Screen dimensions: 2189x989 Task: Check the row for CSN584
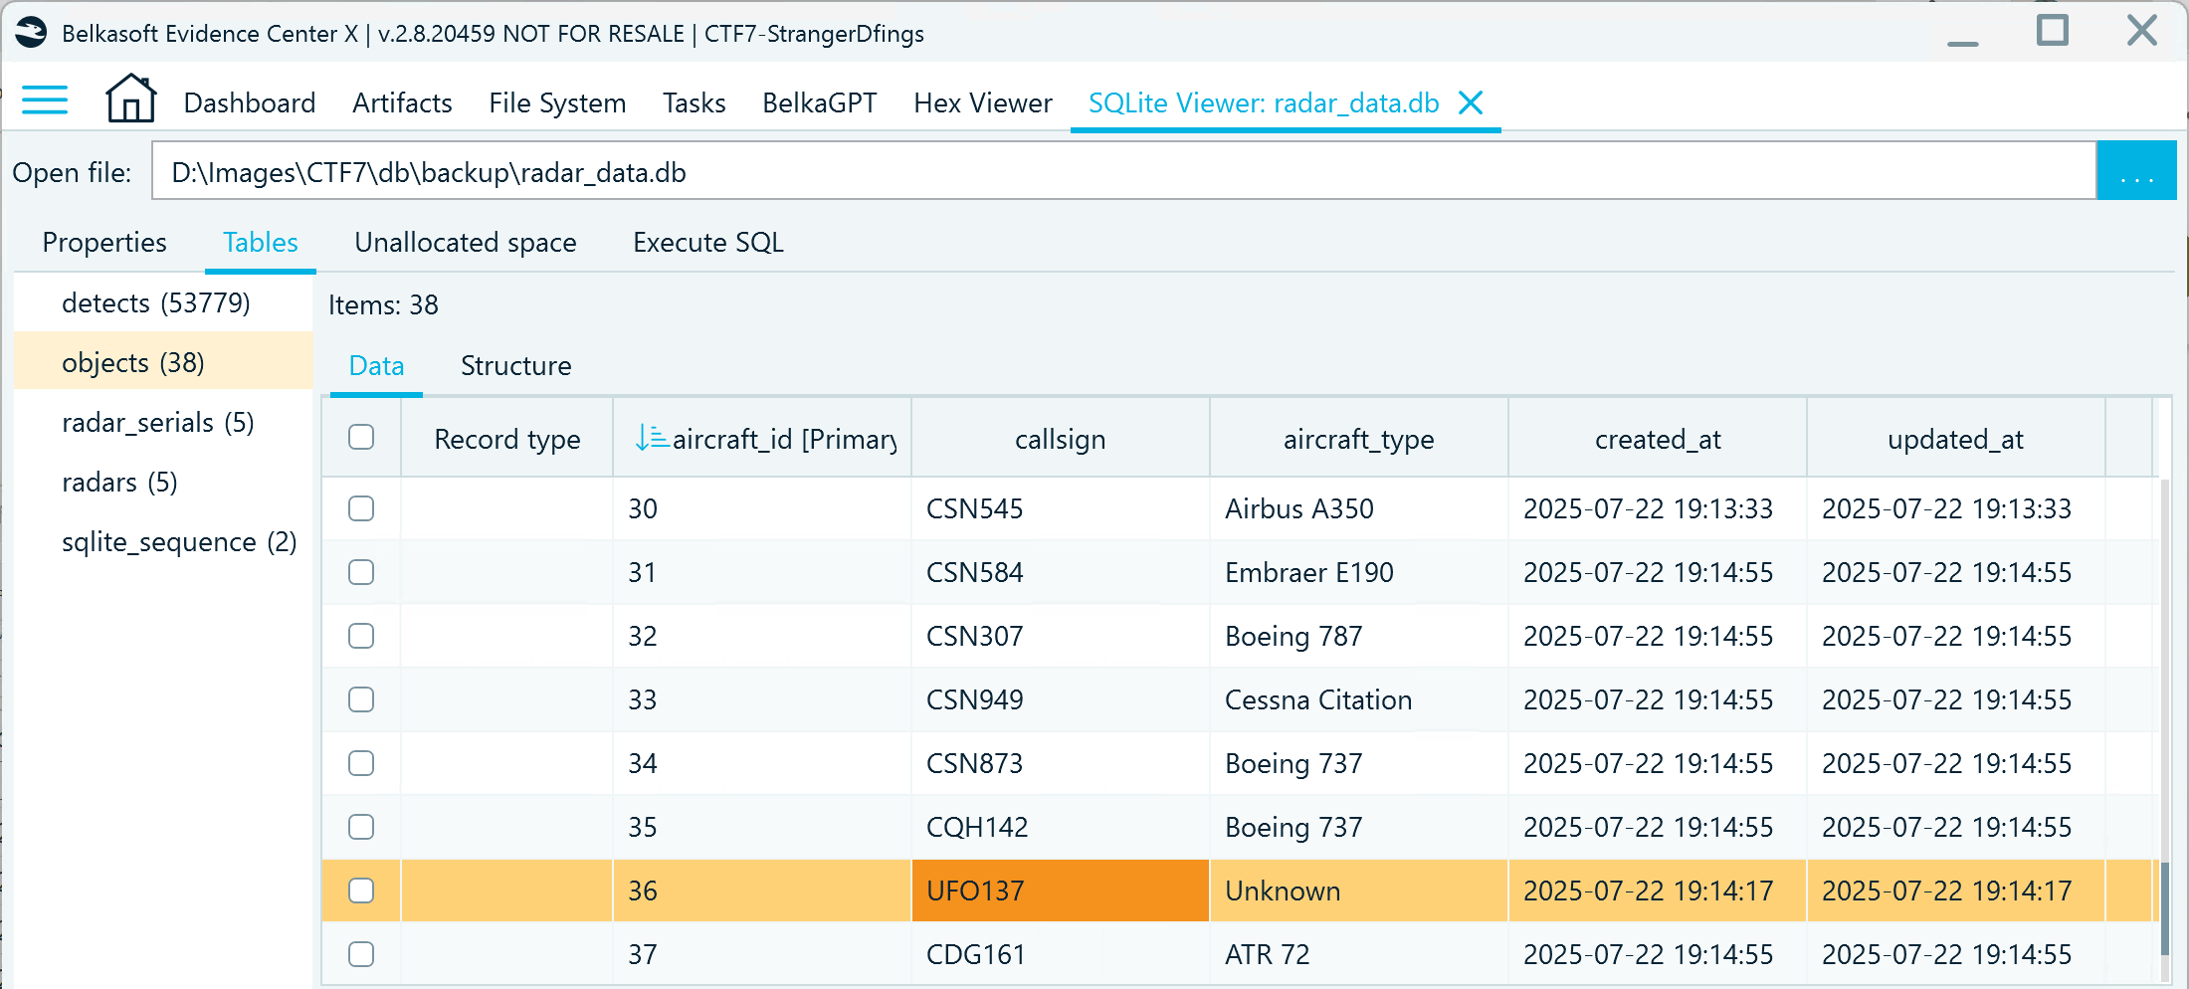click(x=361, y=572)
